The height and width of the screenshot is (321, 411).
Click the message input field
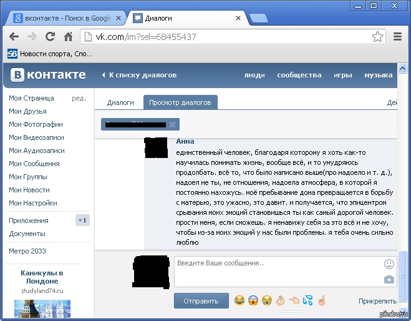point(278,272)
